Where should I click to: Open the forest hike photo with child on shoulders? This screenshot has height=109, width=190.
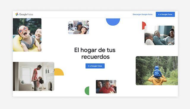(157, 71)
